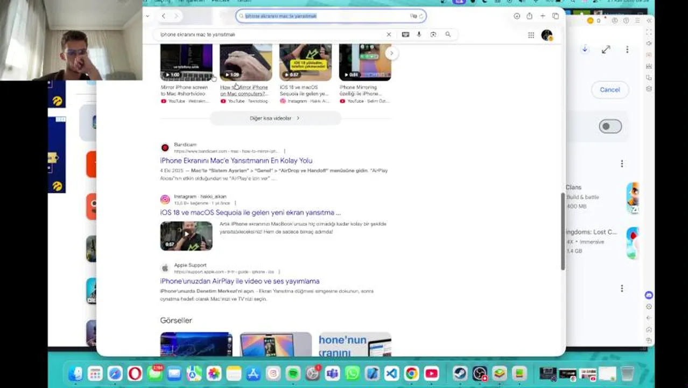Image resolution: width=688 pixels, height=388 pixels.
Task: Start Google voice search microphone
Action: coord(419,34)
